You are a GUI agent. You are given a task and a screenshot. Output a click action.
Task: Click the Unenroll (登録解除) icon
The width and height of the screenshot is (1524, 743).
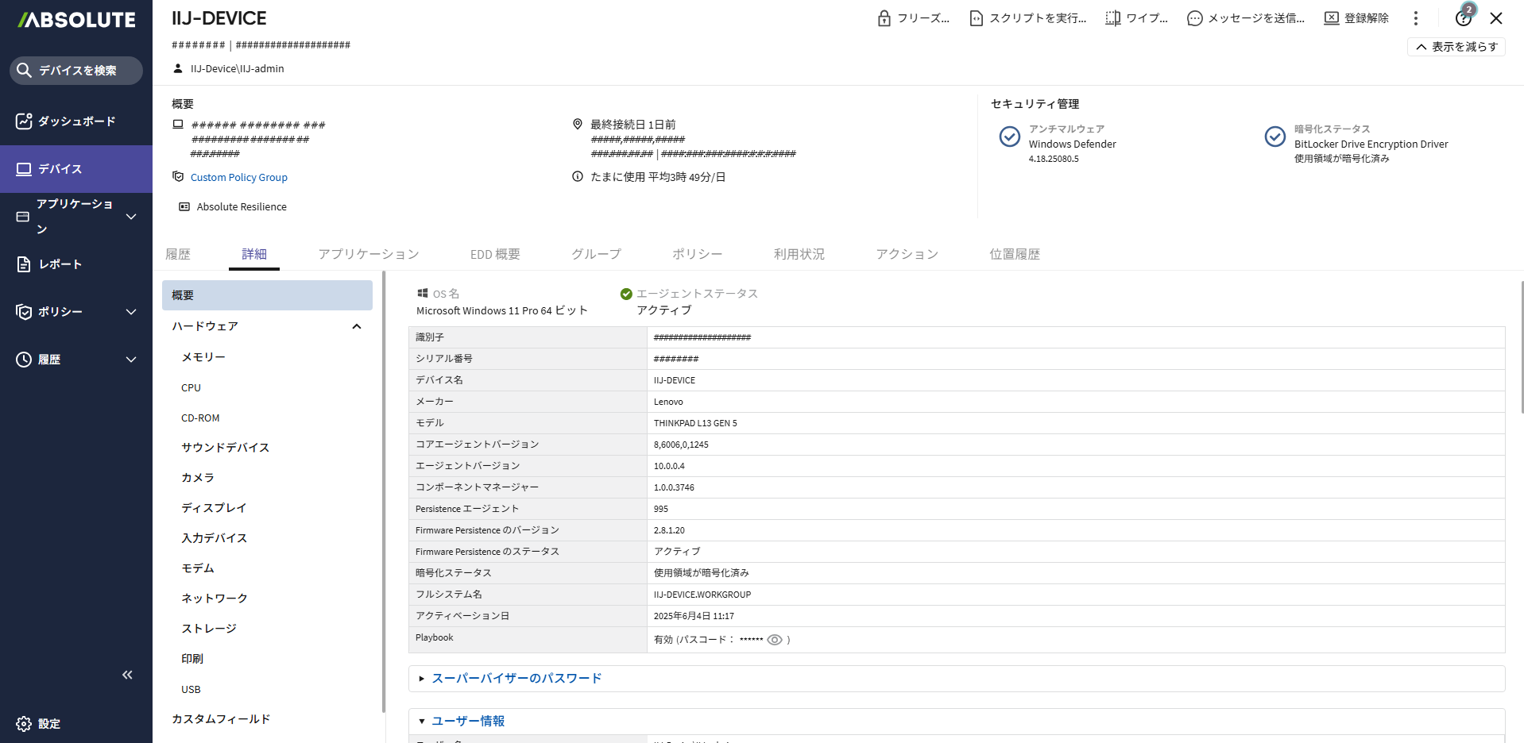(1331, 18)
